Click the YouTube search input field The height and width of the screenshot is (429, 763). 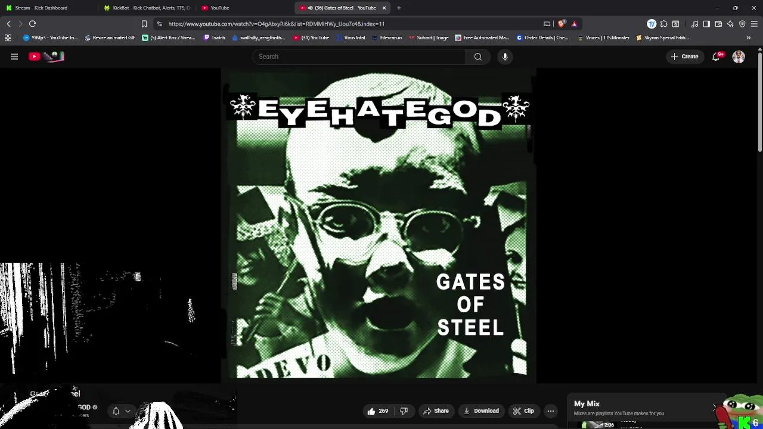359,57
